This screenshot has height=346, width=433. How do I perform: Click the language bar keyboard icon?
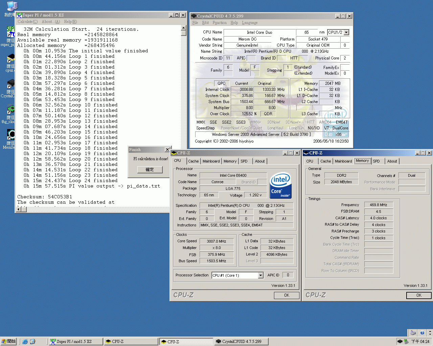tap(413, 332)
